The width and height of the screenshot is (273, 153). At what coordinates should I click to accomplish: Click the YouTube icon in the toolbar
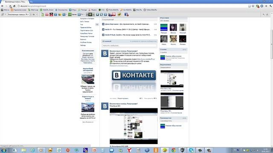tap(51, 14)
